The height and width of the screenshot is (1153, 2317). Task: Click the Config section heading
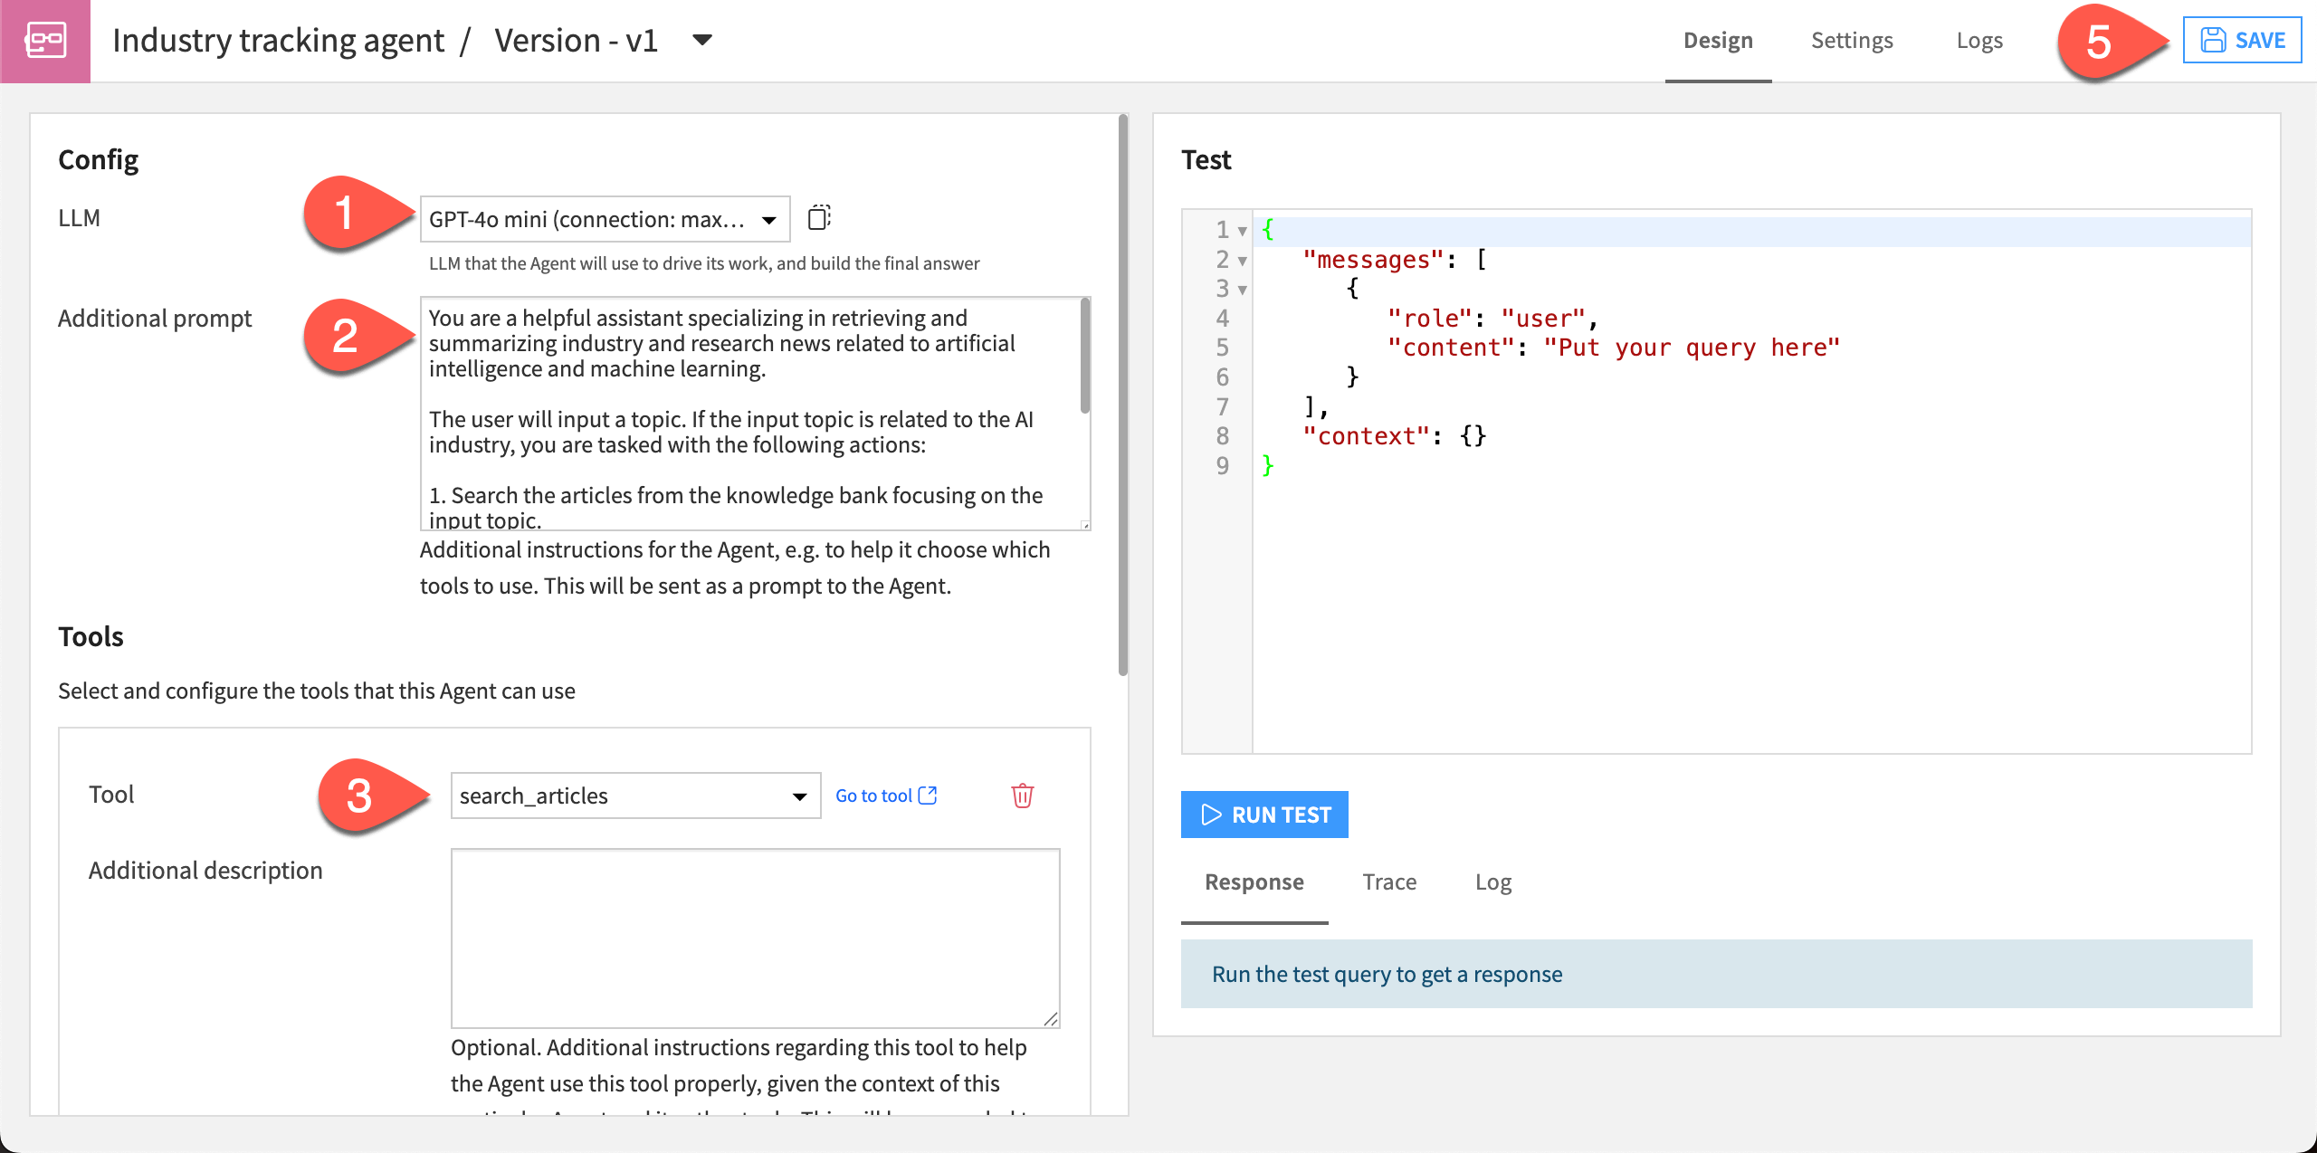click(x=99, y=160)
